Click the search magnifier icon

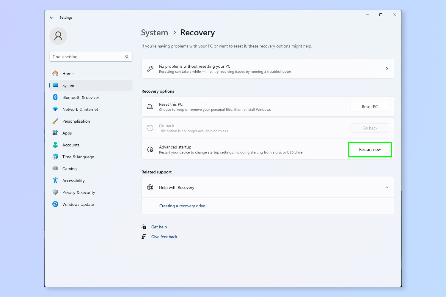click(x=127, y=57)
